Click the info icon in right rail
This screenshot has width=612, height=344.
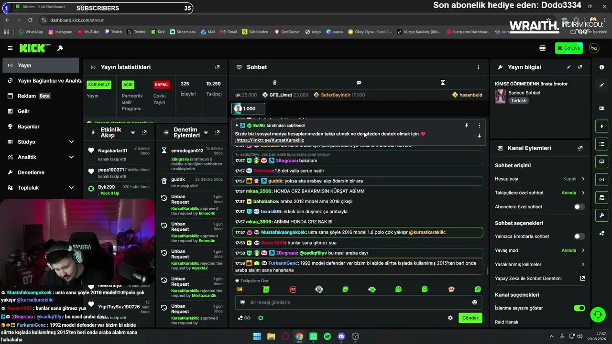(x=601, y=67)
